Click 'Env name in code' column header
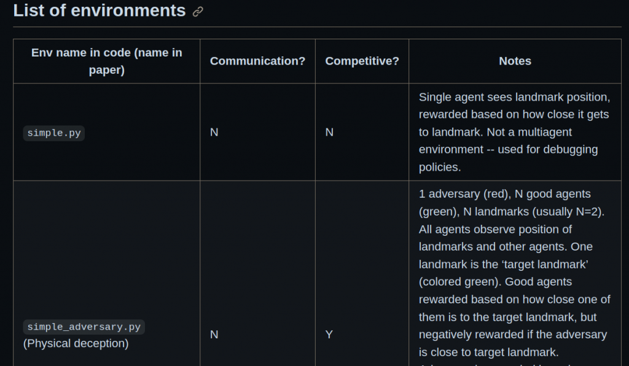The height and width of the screenshot is (366, 629). click(x=107, y=61)
